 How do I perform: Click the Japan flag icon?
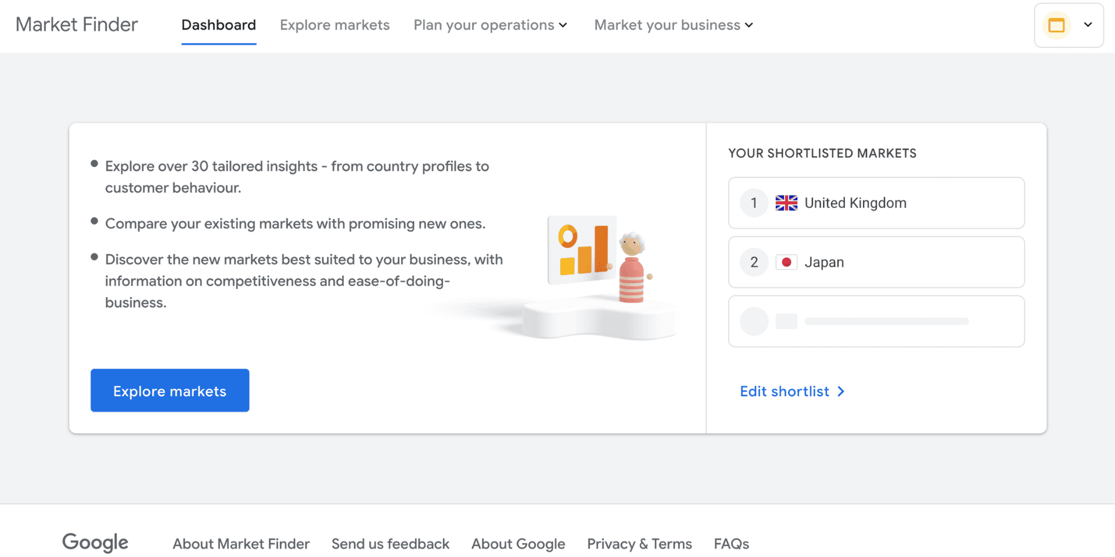pyautogui.click(x=786, y=262)
